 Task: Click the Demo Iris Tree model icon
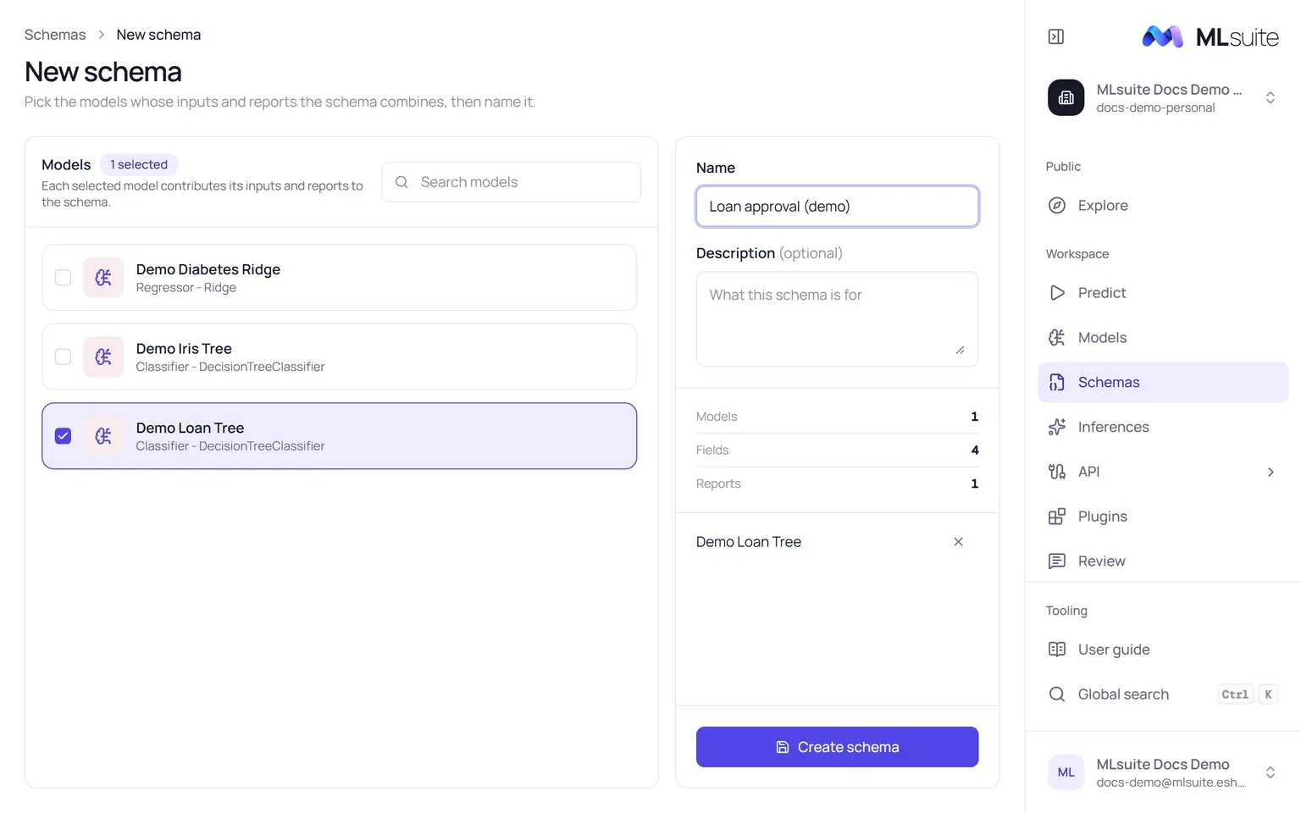[103, 357]
